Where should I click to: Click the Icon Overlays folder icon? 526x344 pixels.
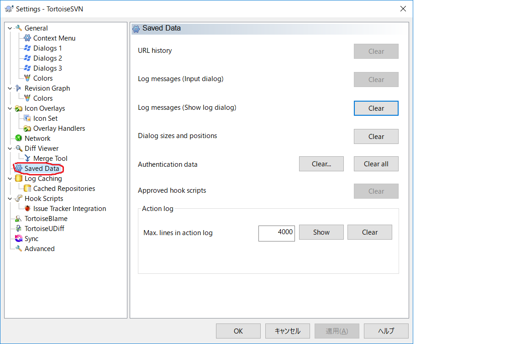pyautogui.click(x=19, y=108)
